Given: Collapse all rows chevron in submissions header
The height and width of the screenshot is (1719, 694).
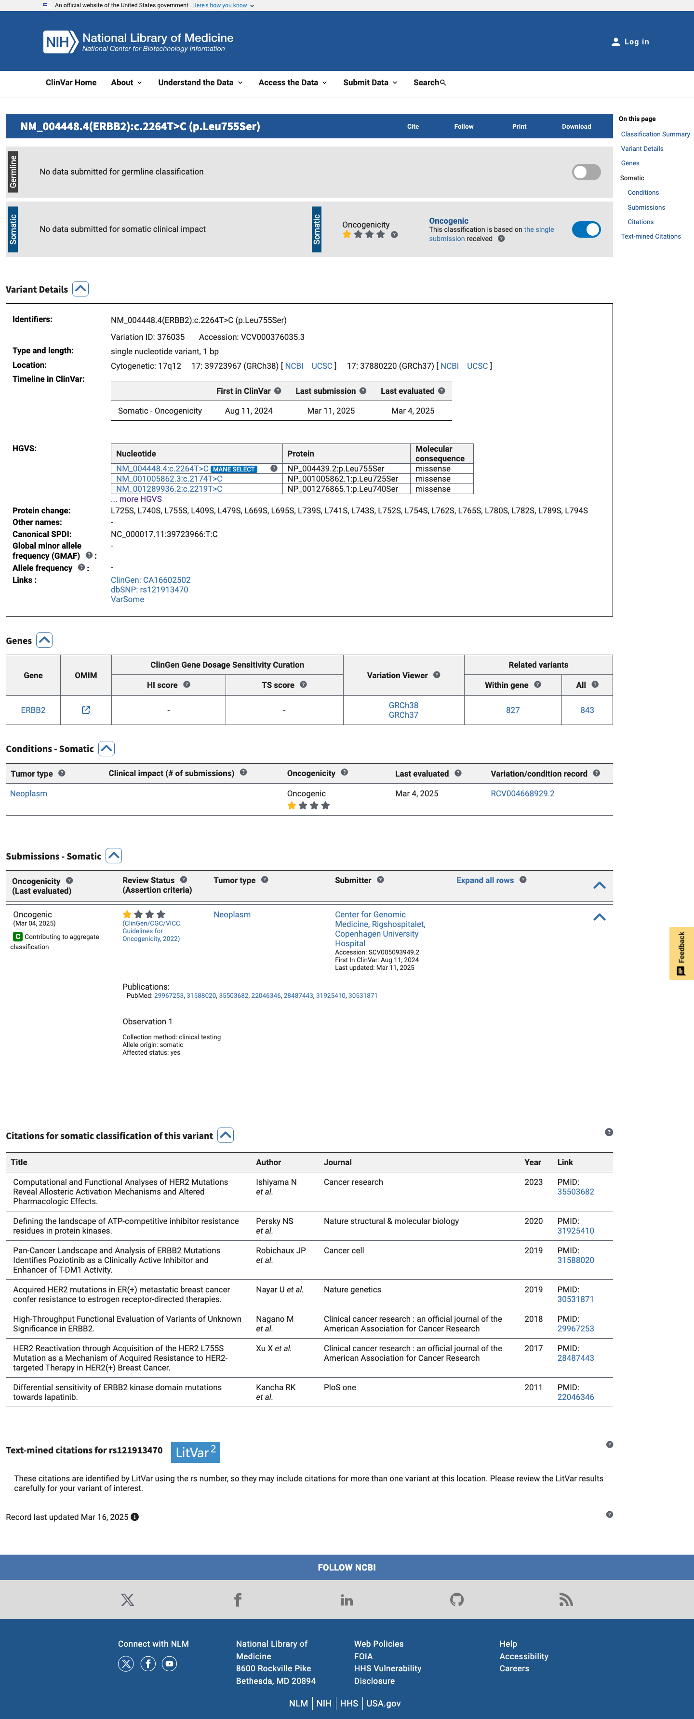Looking at the screenshot, I should [599, 886].
